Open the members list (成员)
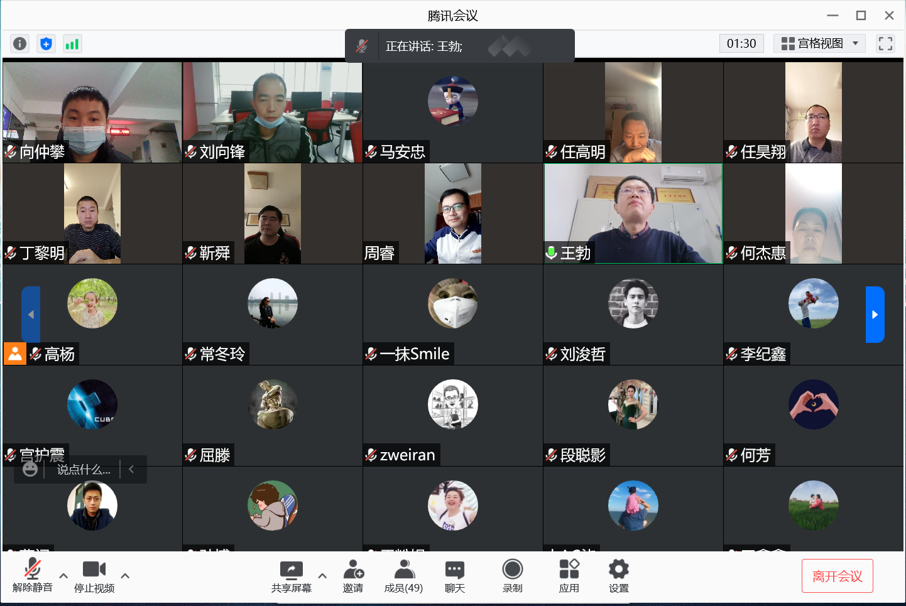Viewport: 906px width, 606px height. pyautogui.click(x=403, y=576)
